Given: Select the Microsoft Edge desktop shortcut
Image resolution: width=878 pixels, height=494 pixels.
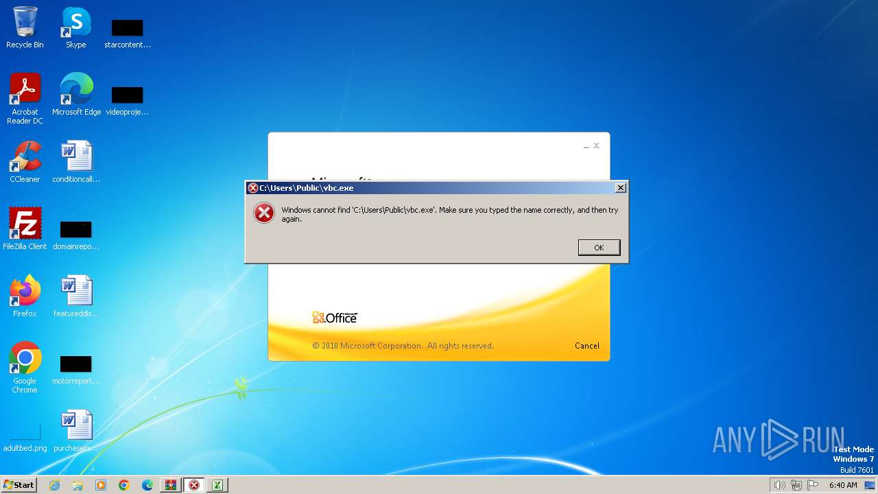Looking at the screenshot, I should tap(76, 95).
